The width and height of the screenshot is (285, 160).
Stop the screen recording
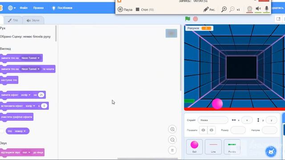pyautogui.click(x=145, y=9)
